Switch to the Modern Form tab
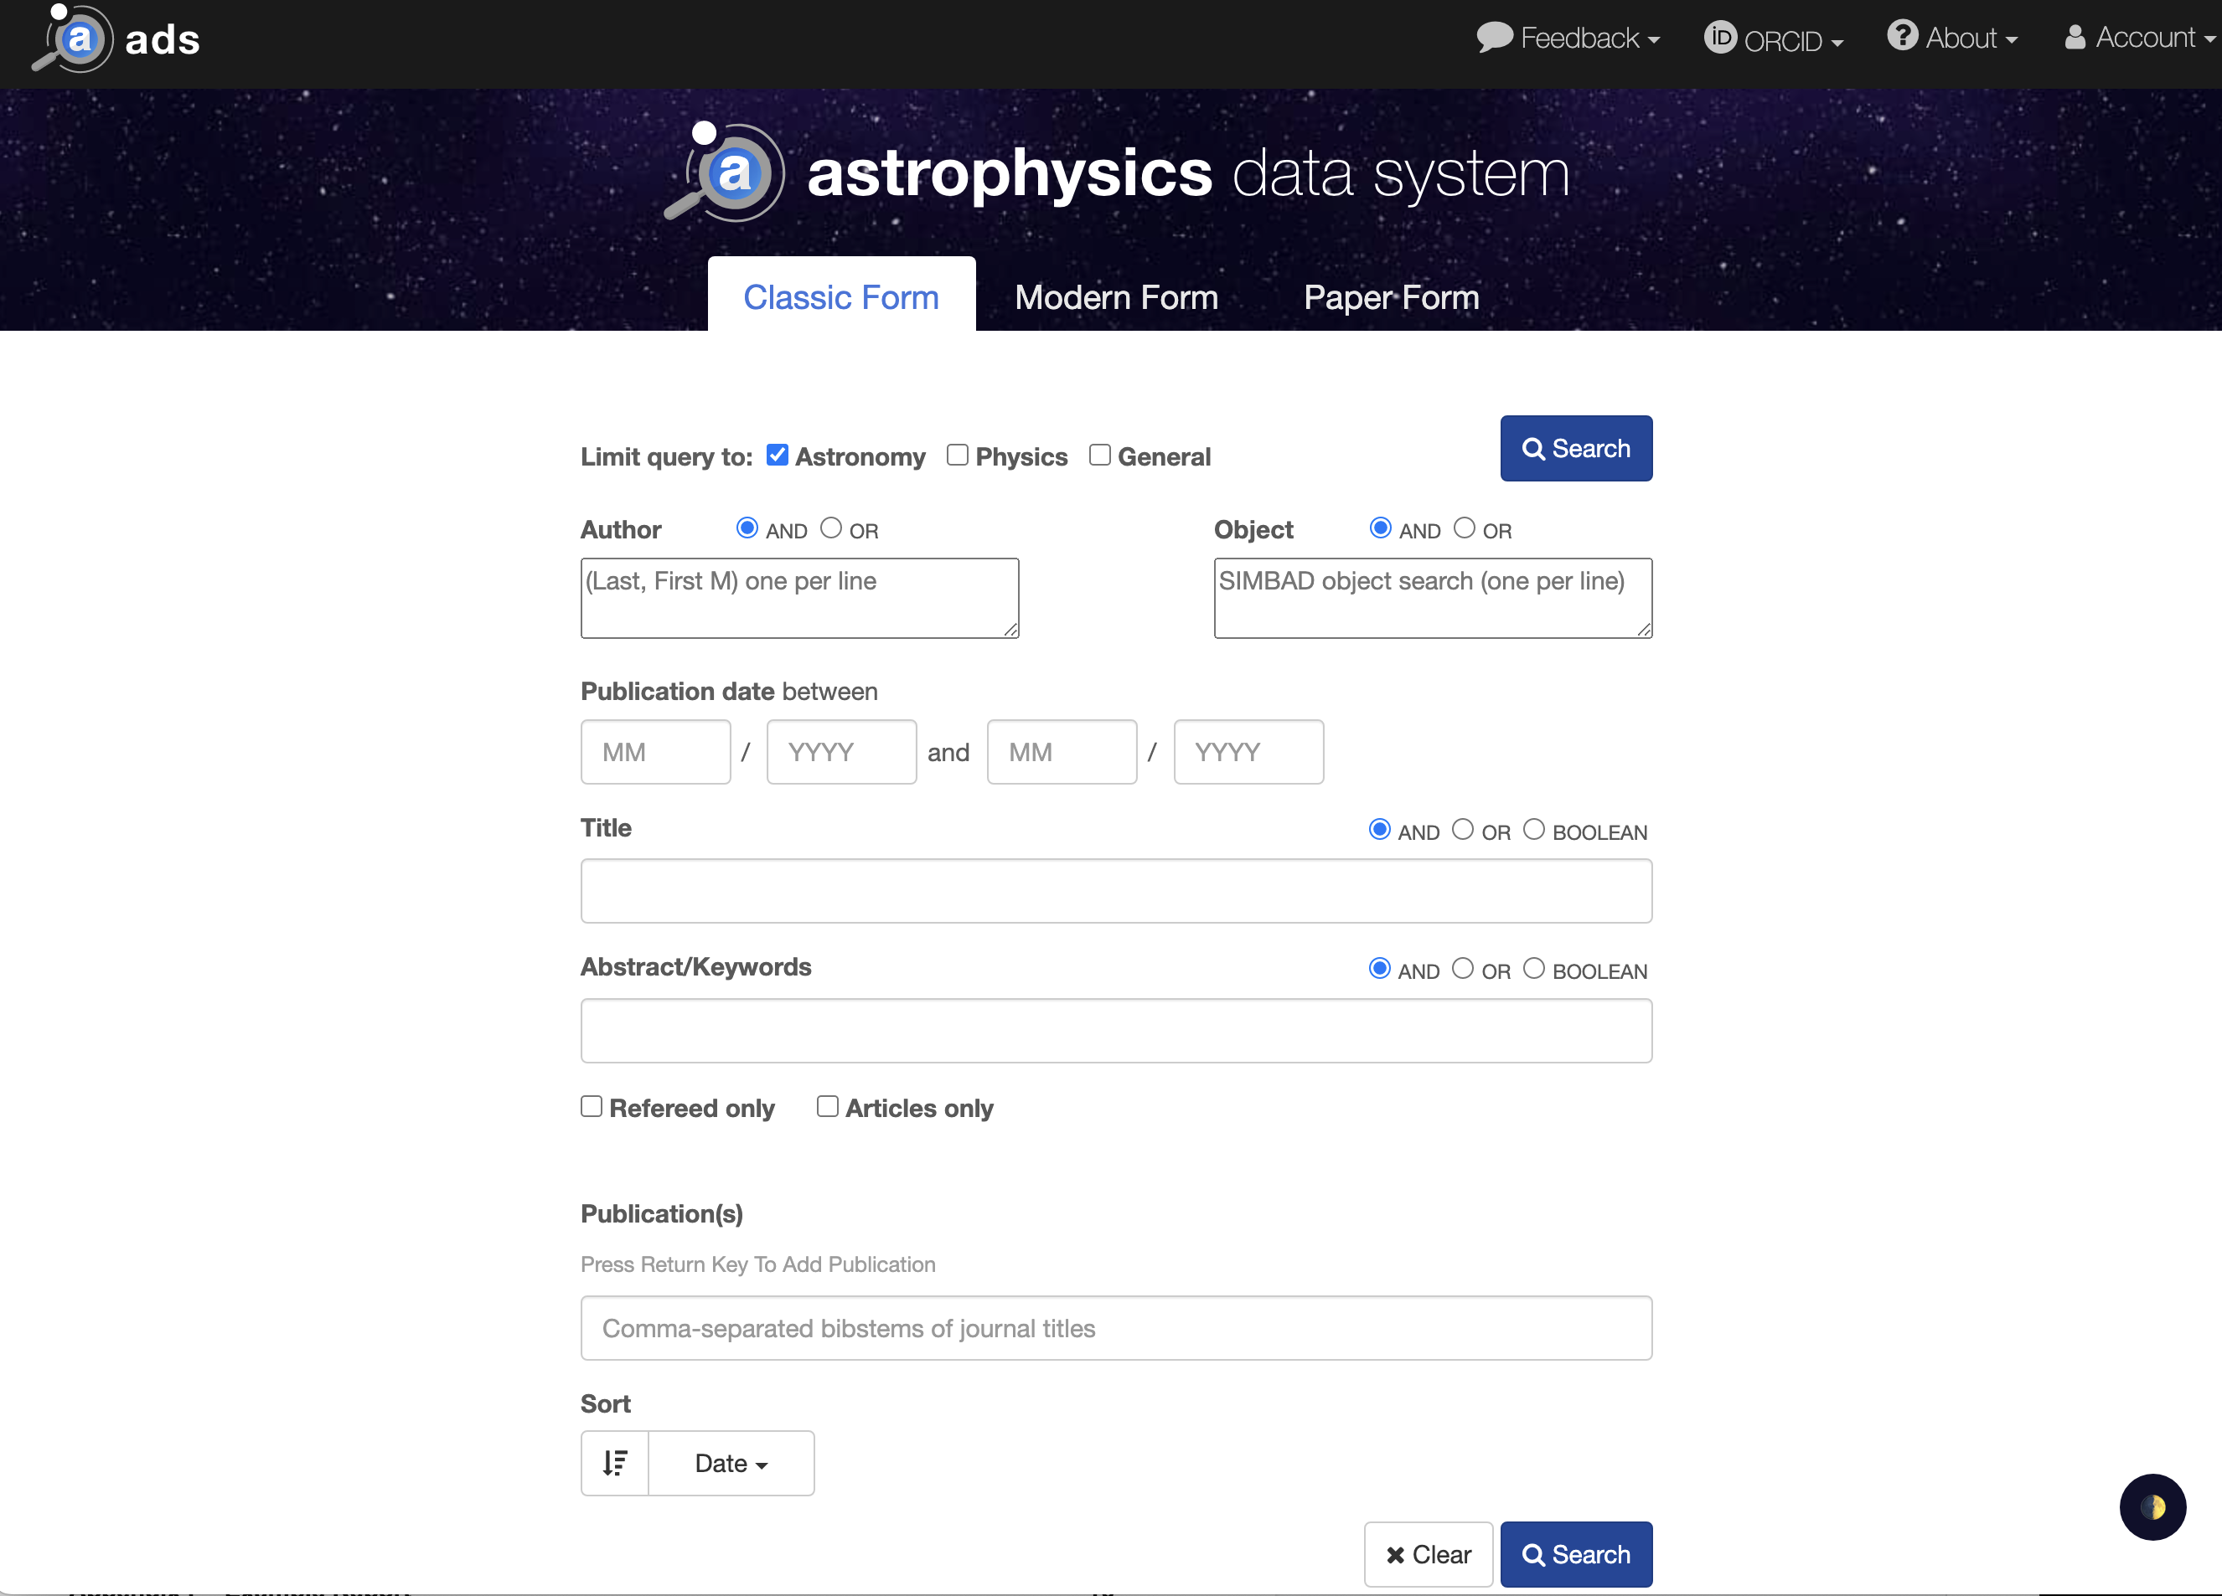 pyautogui.click(x=1116, y=296)
